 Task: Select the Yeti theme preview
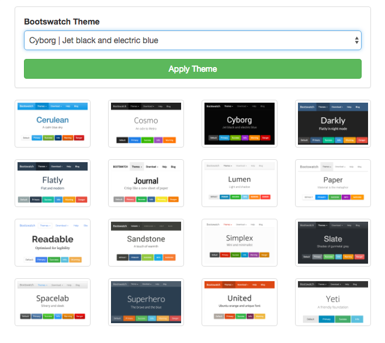pos(333,302)
